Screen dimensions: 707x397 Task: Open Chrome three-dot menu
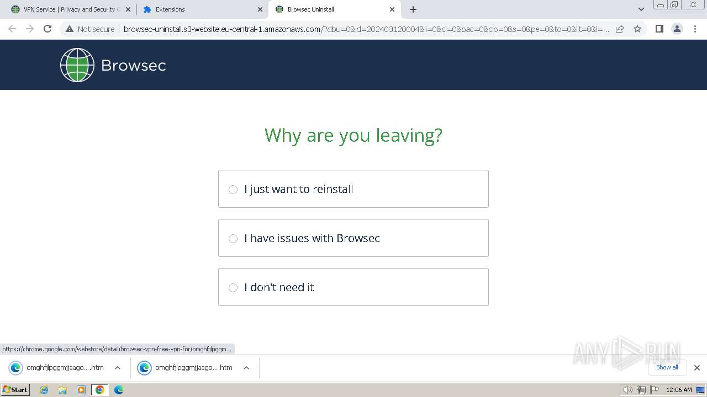click(x=695, y=29)
